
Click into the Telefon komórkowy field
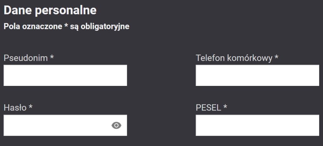(x=257, y=76)
